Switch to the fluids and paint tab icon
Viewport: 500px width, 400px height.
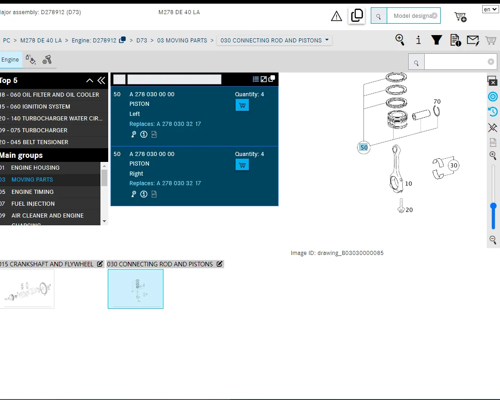[31, 60]
